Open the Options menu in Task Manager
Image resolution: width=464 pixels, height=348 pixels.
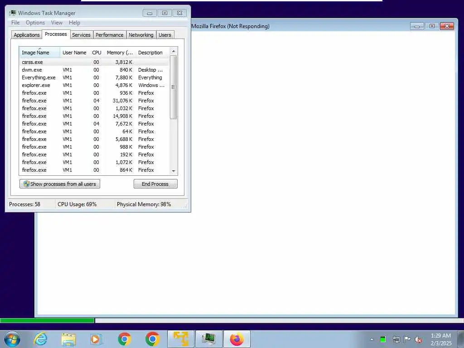click(35, 23)
